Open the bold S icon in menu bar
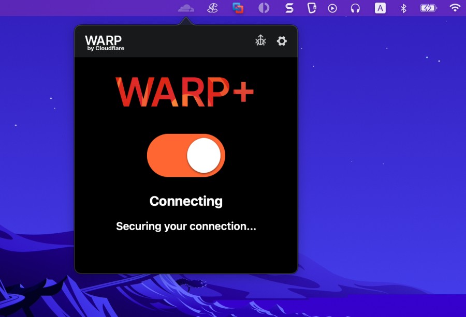This screenshot has width=466, height=317. click(289, 8)
